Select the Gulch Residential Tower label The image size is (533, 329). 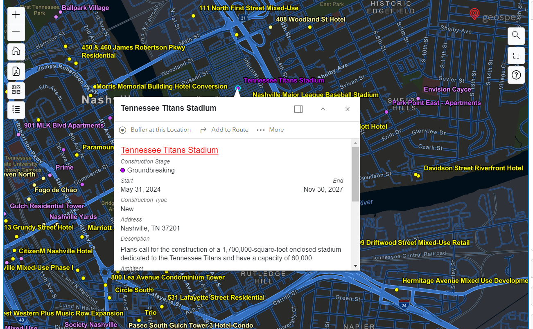[x=47, y=206]
